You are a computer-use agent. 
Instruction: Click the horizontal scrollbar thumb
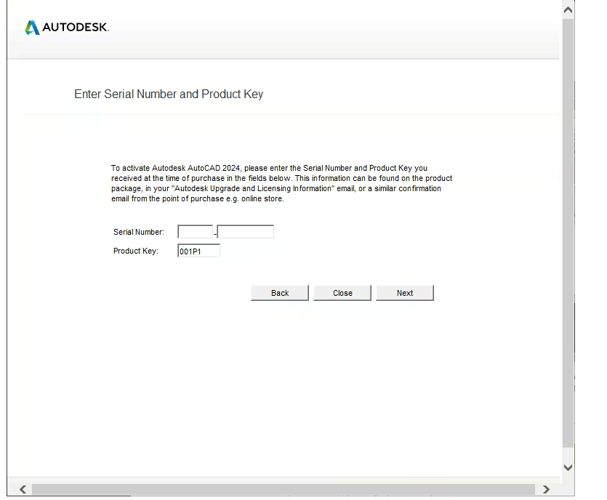point(284,490)
